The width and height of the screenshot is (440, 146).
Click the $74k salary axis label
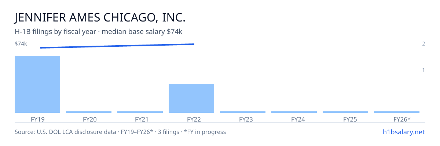(x=21, y=44)
